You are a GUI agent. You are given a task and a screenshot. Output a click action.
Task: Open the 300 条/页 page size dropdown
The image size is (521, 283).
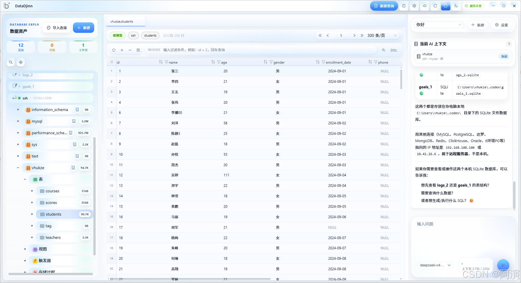(x=382, y=35)
